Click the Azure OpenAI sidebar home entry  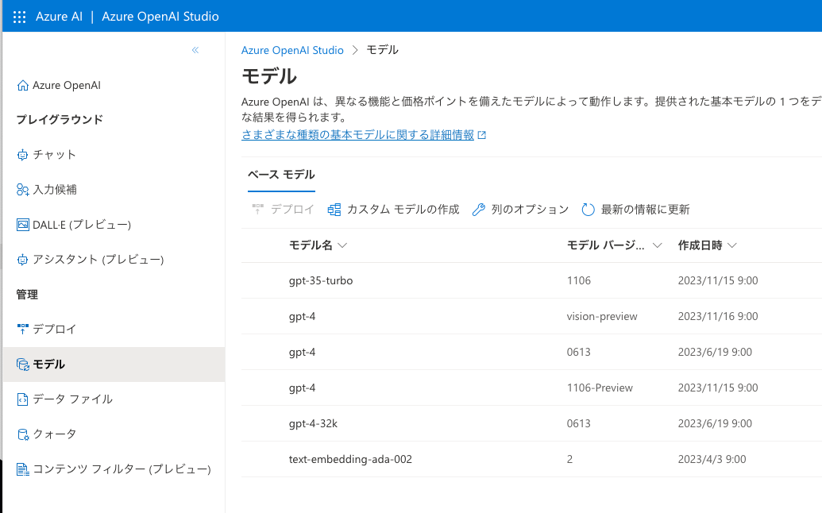tap(59, 86)
